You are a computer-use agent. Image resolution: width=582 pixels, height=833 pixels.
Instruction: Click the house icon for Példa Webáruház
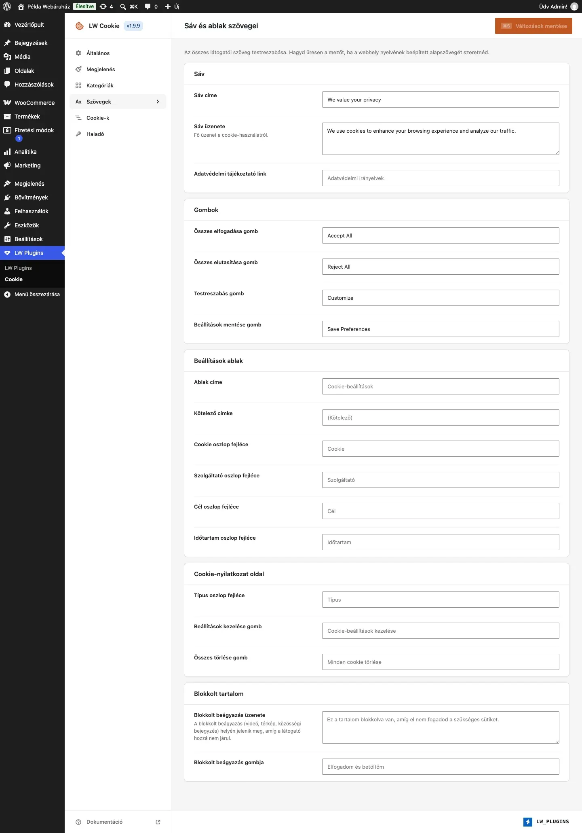pos(21,6)
